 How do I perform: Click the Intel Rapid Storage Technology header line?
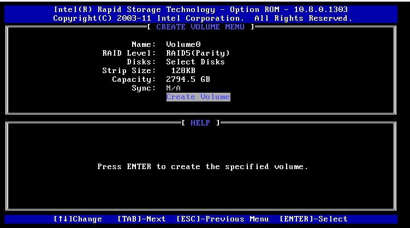(x=200, y=10)
